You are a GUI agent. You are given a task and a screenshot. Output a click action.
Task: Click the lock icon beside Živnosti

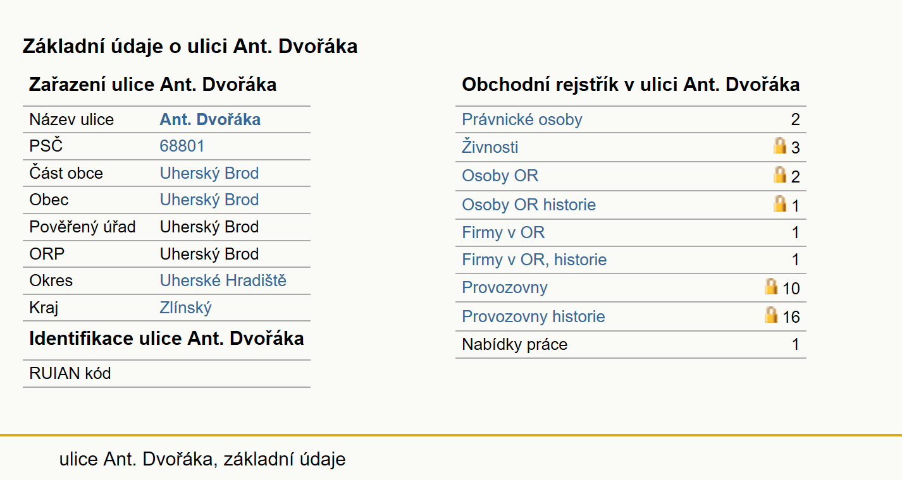(x=780, y=145)
